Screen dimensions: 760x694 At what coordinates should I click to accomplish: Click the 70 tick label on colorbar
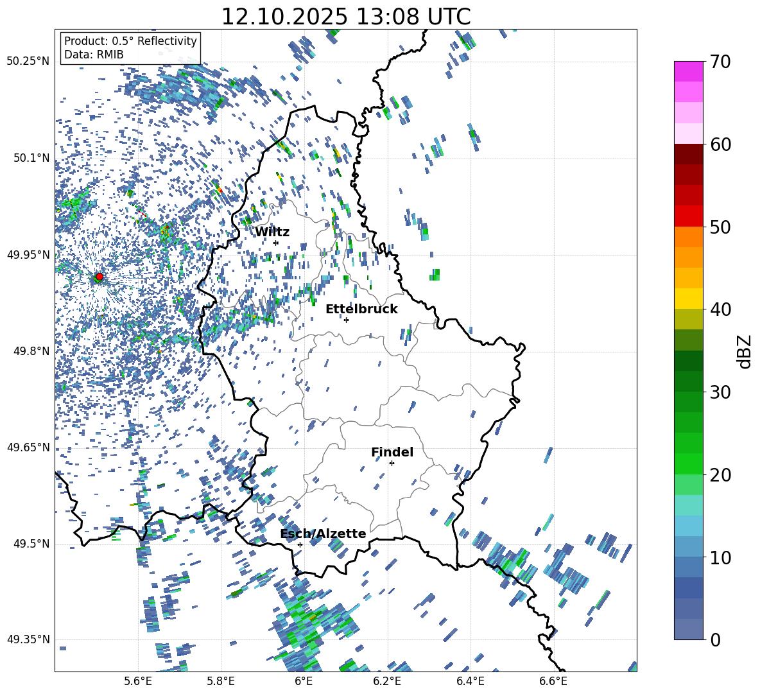coord(721,62)
